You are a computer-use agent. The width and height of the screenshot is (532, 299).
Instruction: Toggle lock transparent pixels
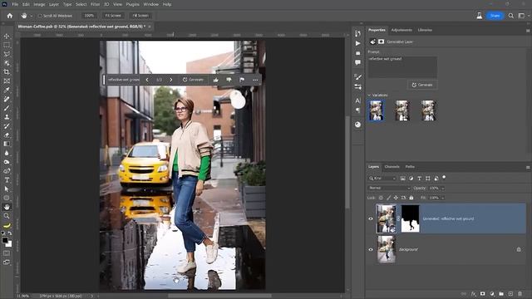[381, 198]
